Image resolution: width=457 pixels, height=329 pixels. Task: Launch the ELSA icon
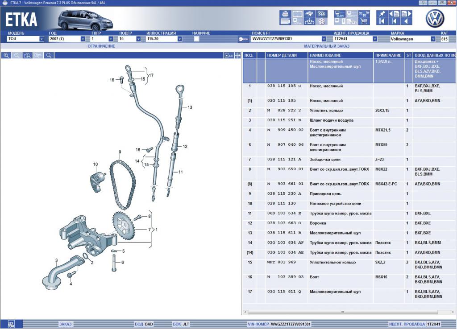(x=340, y=14)
